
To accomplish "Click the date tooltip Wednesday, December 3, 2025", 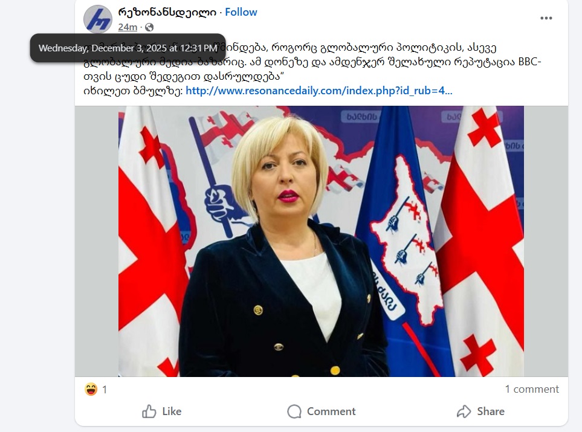I will pyautogui.click(x=128, y=48).
